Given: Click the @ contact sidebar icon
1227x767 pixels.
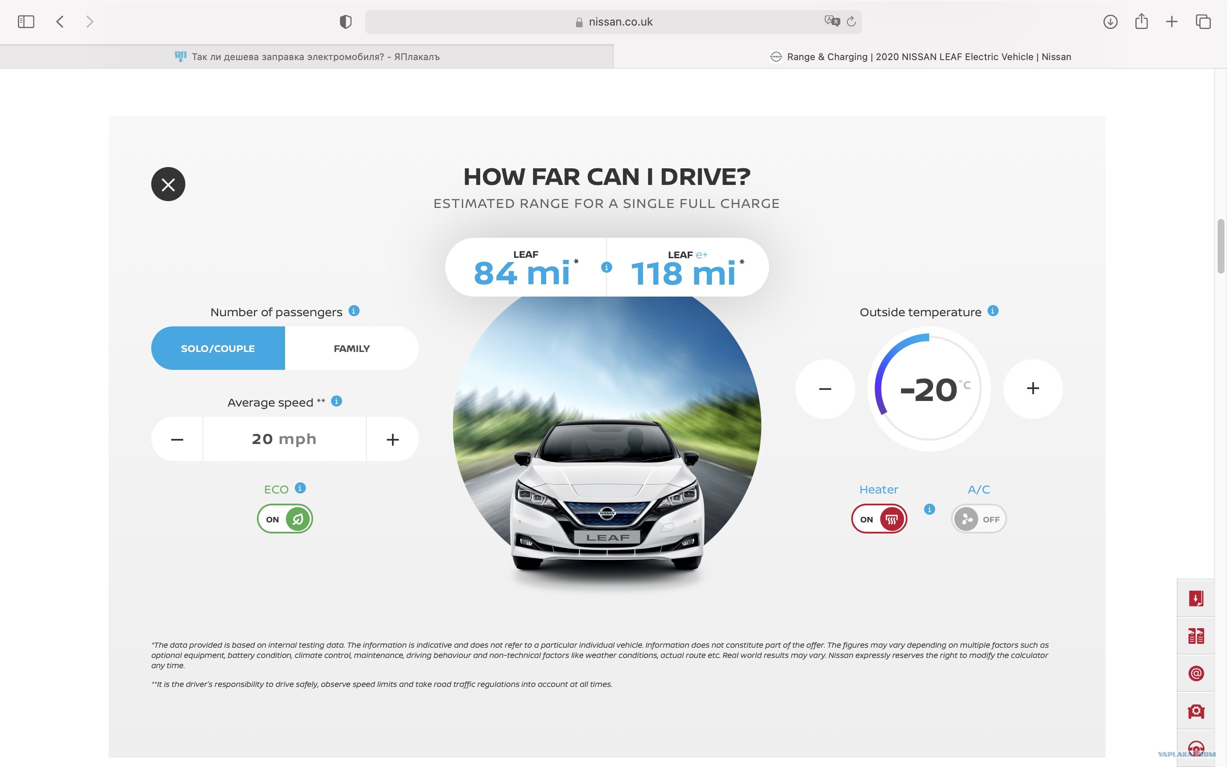Looking at the screenshot, I should pyautogui.click(x=1196, y=674).
